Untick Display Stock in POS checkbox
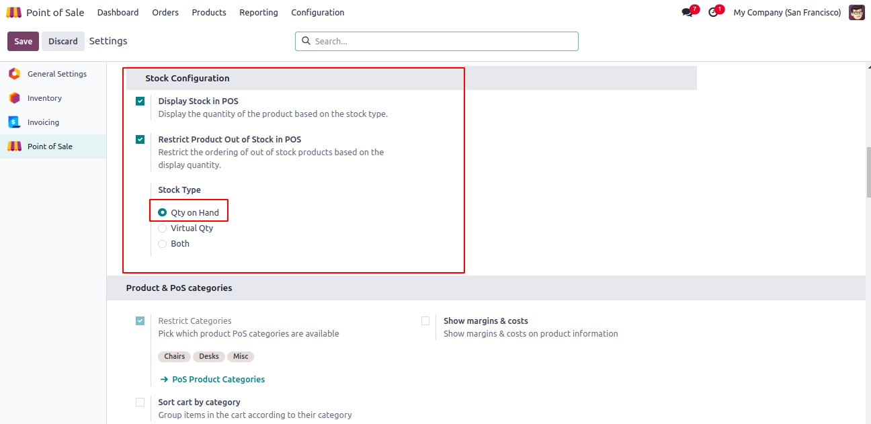This screenshot has height=424, width=871. click(x=140, y=101)
